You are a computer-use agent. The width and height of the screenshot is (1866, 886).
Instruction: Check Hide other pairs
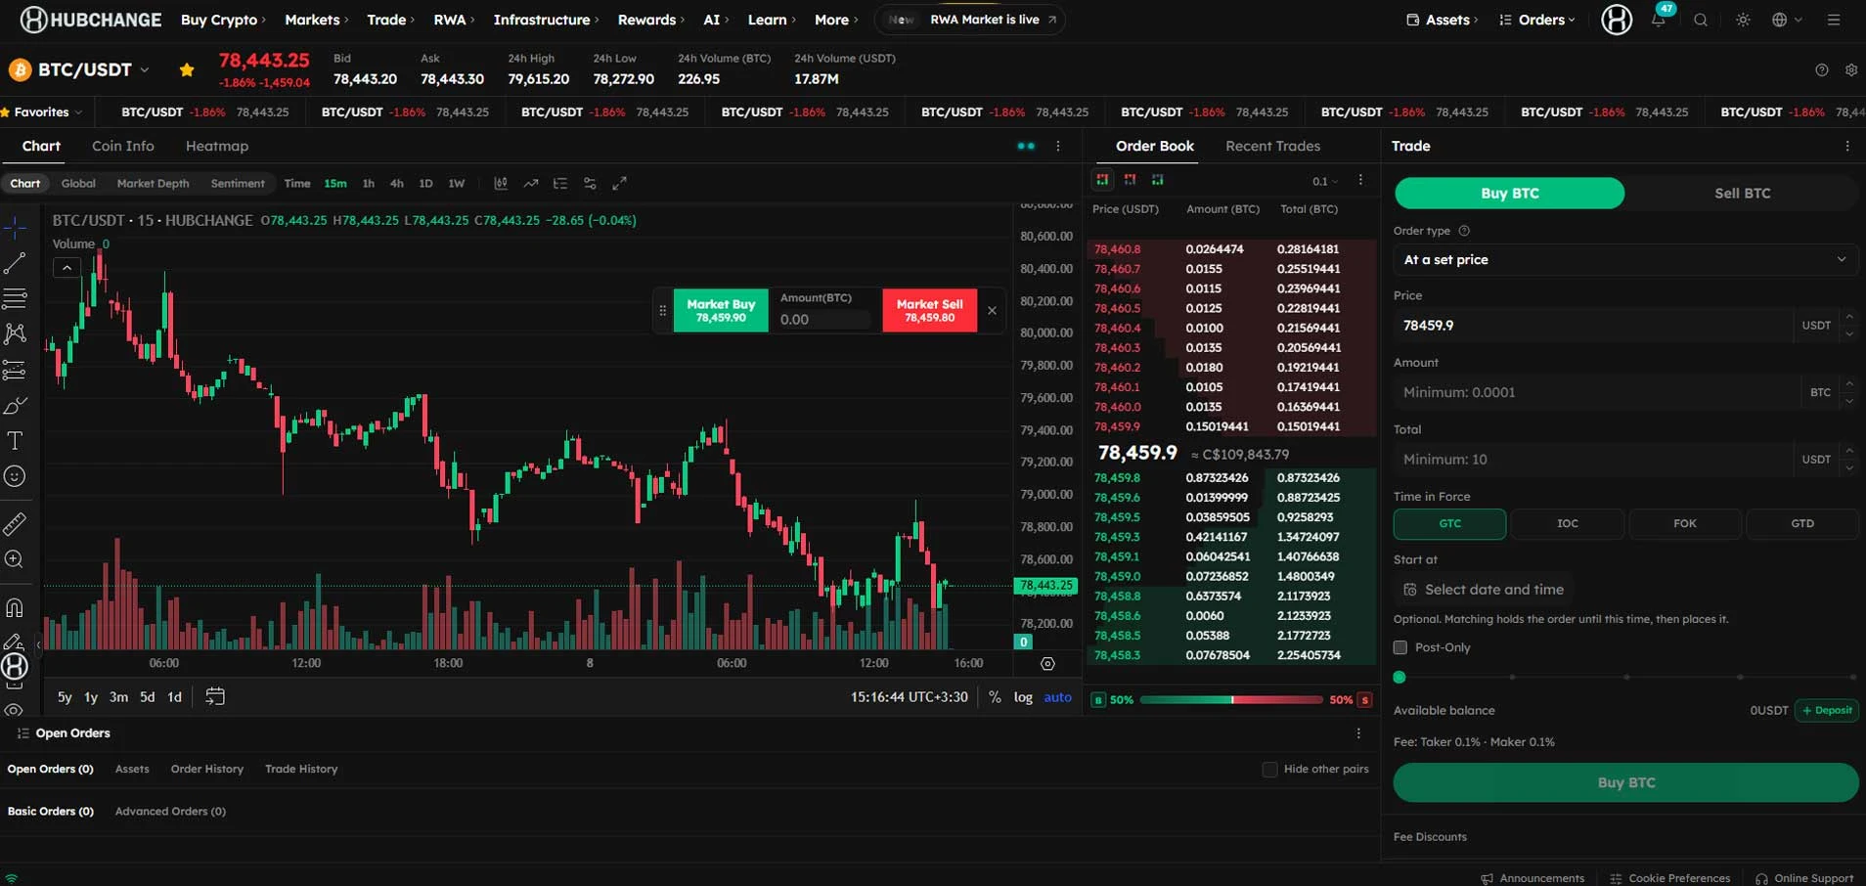click(x=1269, y=769)
